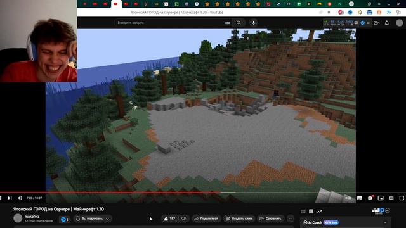This screenshot has height=228, width=406.
Task: Open the notifications bell
Action: point(386,23)
